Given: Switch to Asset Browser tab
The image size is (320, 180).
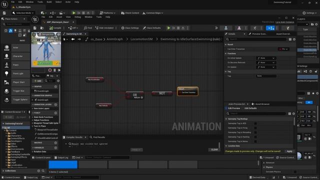Looking at the screenshot, I should pyautogui.click(x=260, y=104).
